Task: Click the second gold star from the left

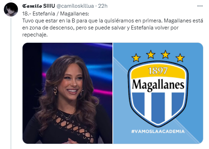Action: tap(150, 54)
